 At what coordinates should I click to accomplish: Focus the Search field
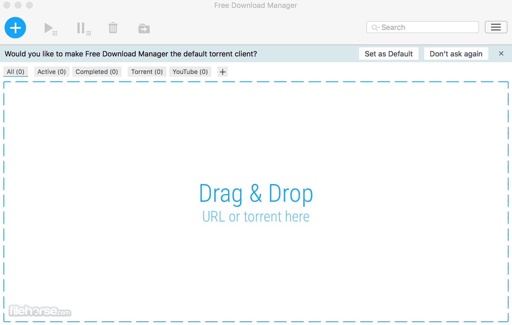click(422, 27)
